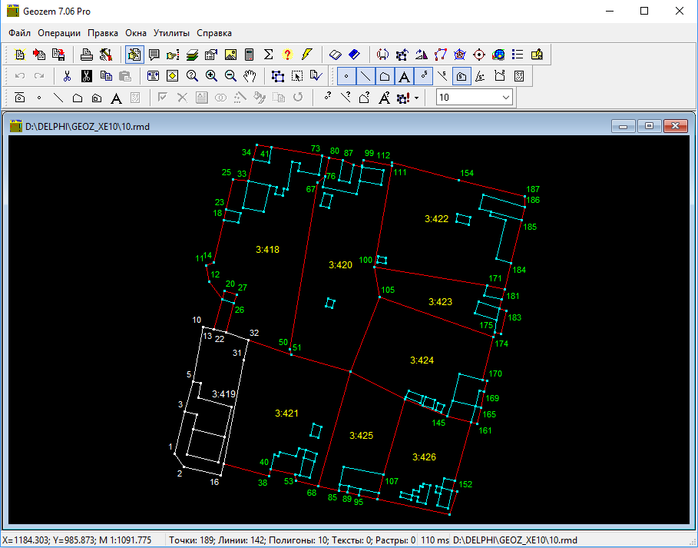The width and height of the screenshot is (698, 548).
Task: Toggle the lines display button
Action: click(366, 76)
